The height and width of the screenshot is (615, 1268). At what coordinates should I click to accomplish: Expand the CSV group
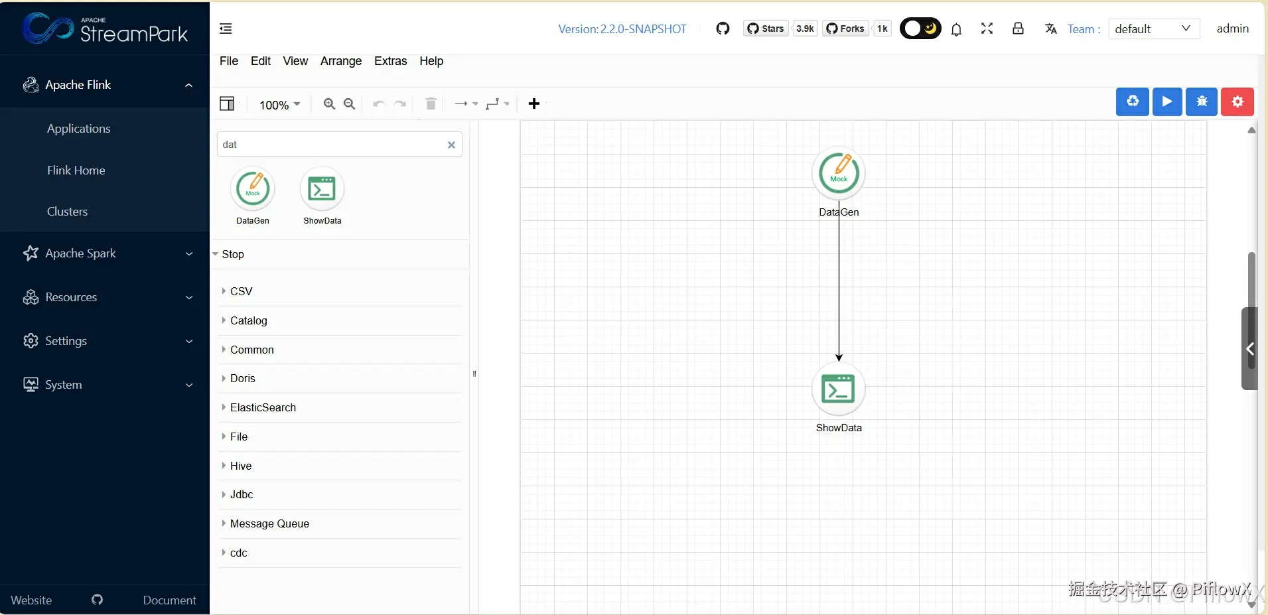point(340,291)
